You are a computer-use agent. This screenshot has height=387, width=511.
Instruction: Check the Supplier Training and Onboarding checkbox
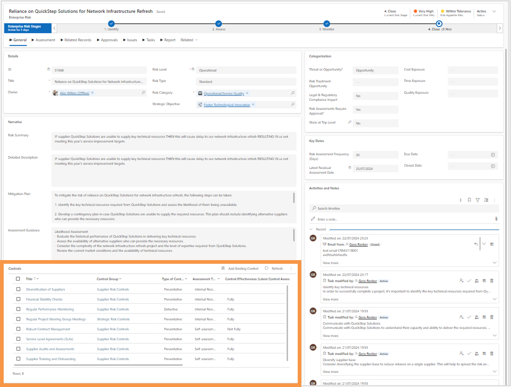(x=18, y=359)
